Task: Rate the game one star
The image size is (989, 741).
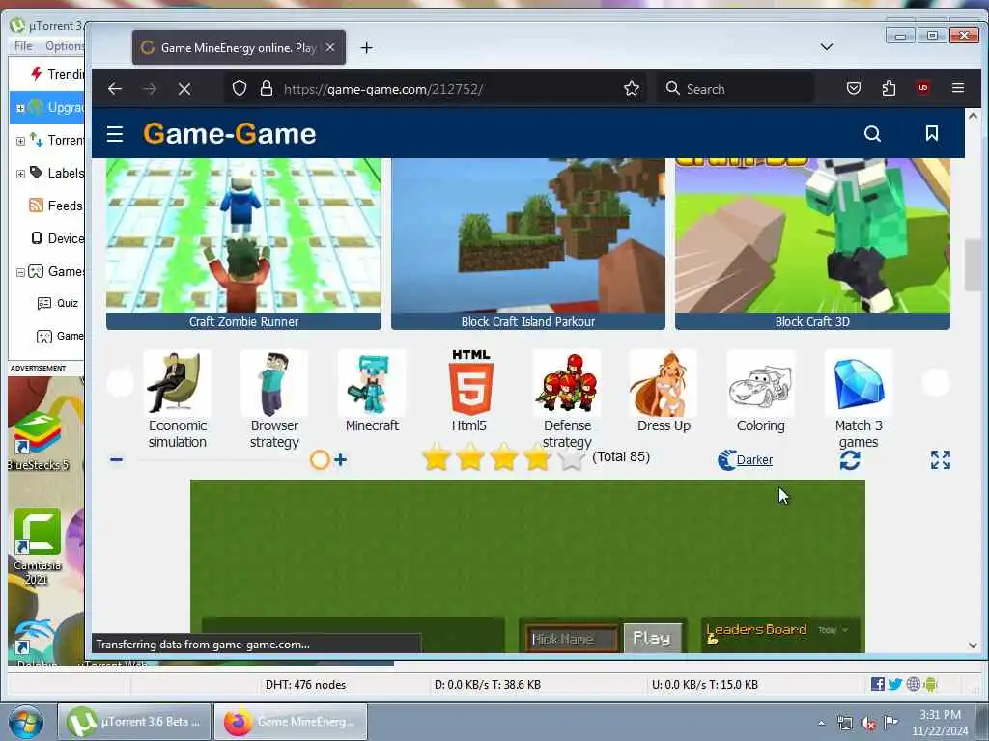Action: (x=436, y=457)
